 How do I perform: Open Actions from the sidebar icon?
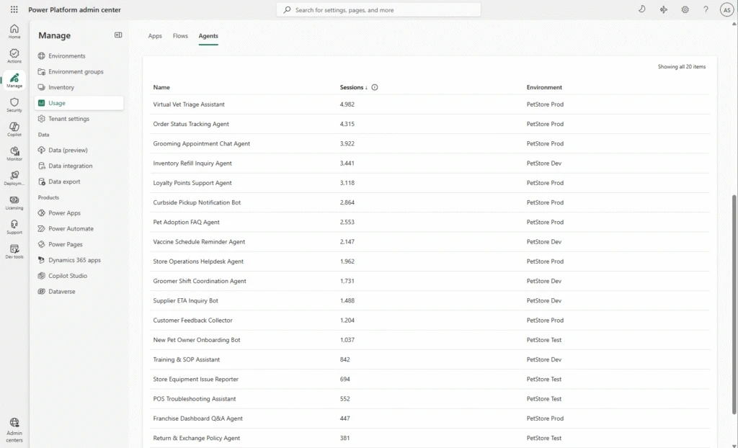tap(14, 55)
